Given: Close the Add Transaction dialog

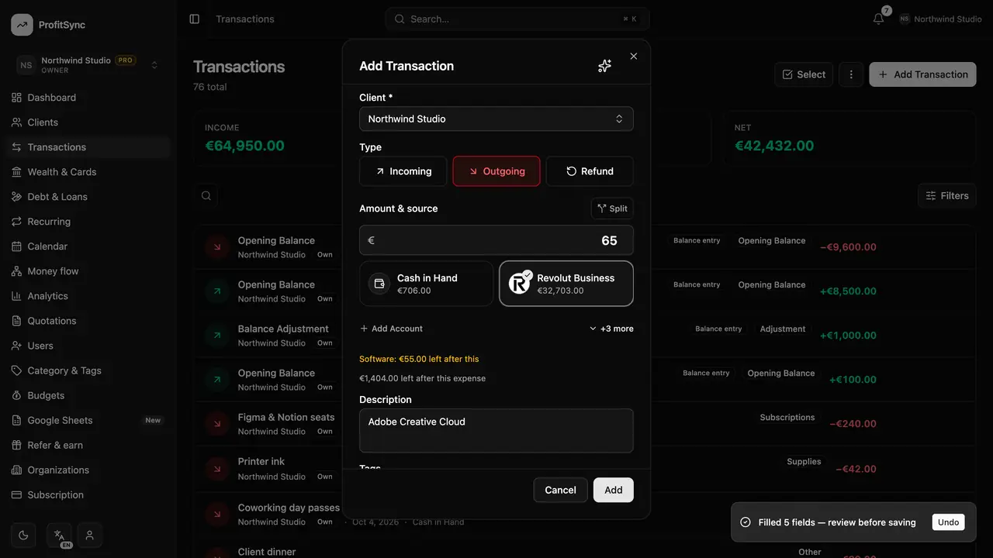Looking at the screenshot, I should click(634, 56).
